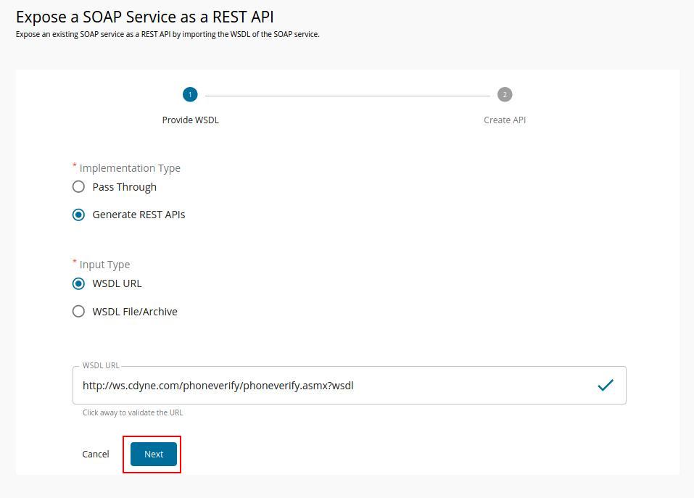Click the step 1 circle indicator
This screenshot has width=694, height=498.
tap(190, 95)
